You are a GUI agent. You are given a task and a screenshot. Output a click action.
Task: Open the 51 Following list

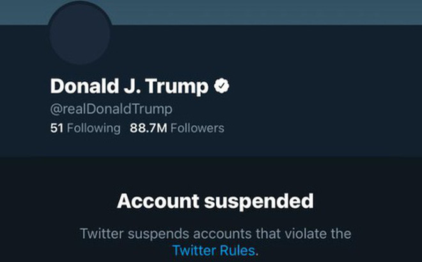click(85, 128)
